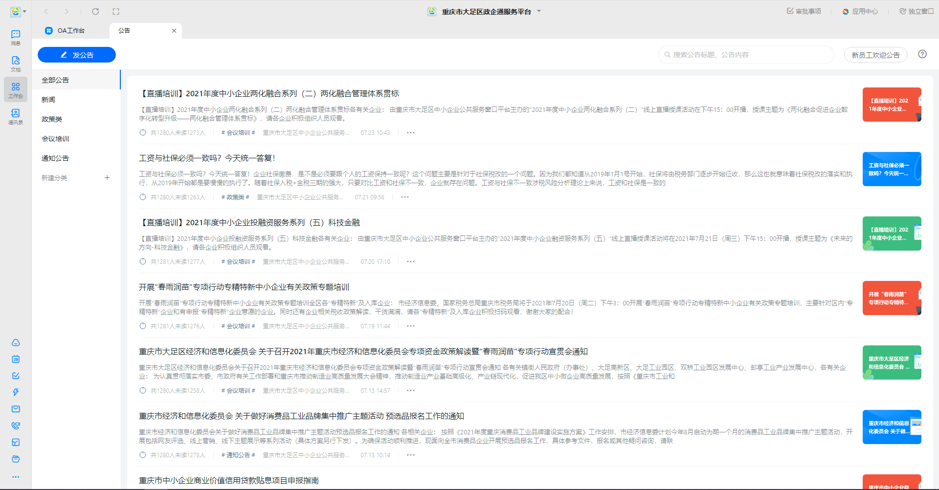Open the 通讯录 contacts sidebar icon

(x=16, y=116)
